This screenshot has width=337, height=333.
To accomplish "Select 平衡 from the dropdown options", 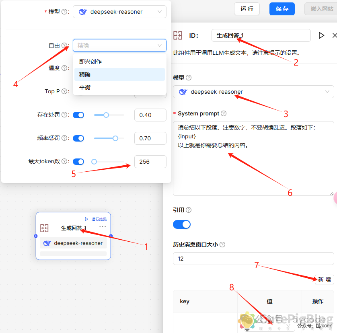I will tap(85, 86).
